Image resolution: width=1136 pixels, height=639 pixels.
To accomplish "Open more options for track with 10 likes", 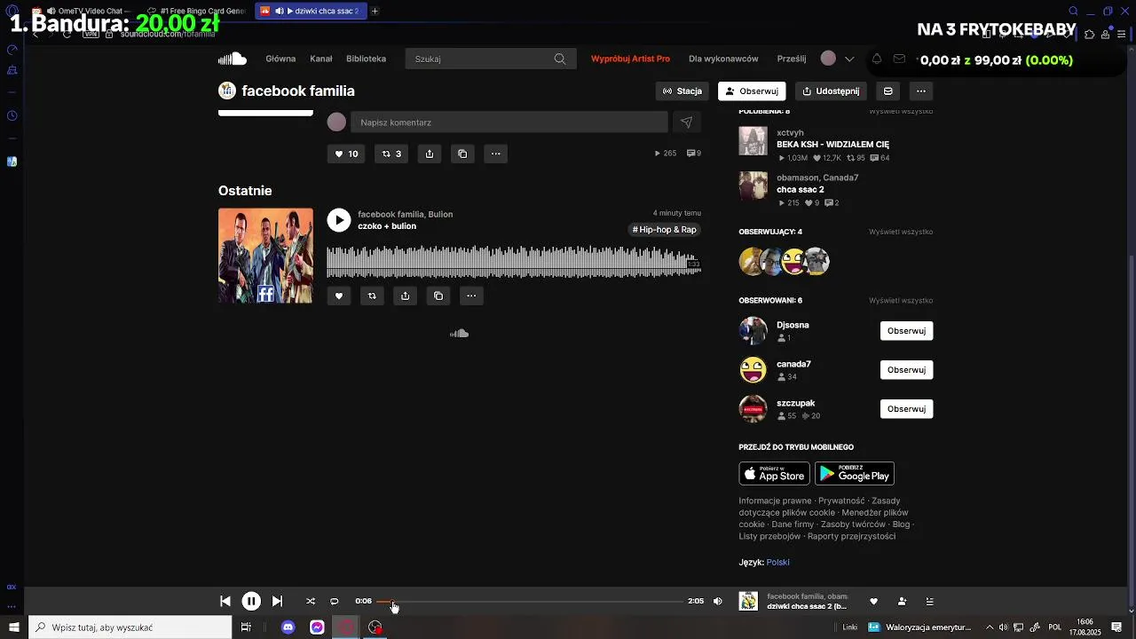I will tap(496, 154).
